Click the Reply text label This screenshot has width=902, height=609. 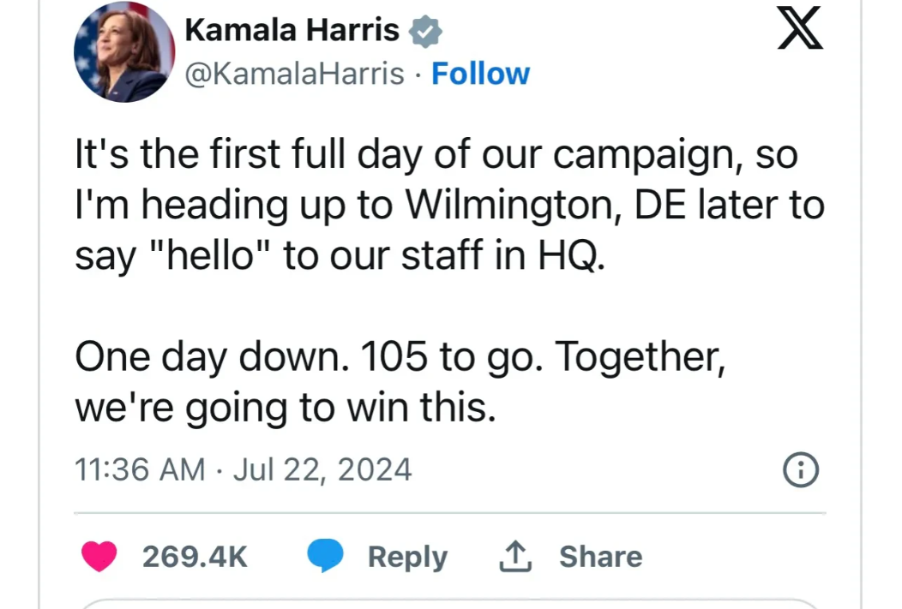coord(407,557)
